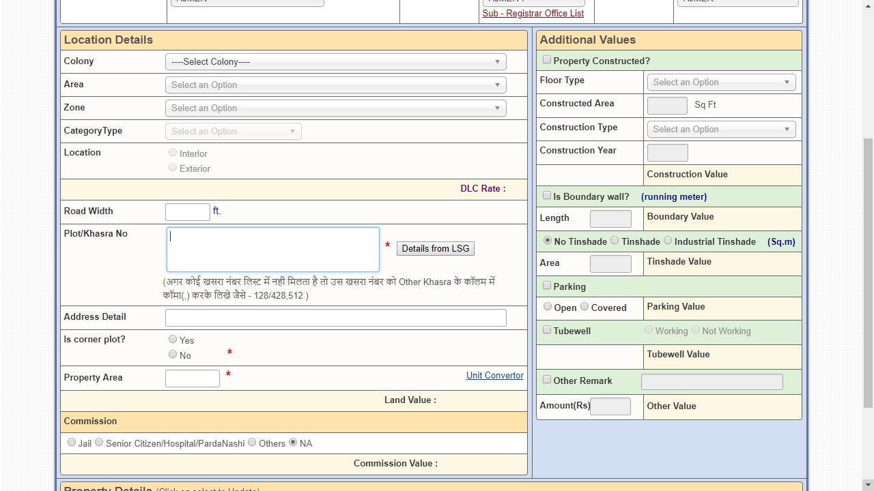
Task: Tick the Property Constructed checkbox
Action: coord(547,60)
